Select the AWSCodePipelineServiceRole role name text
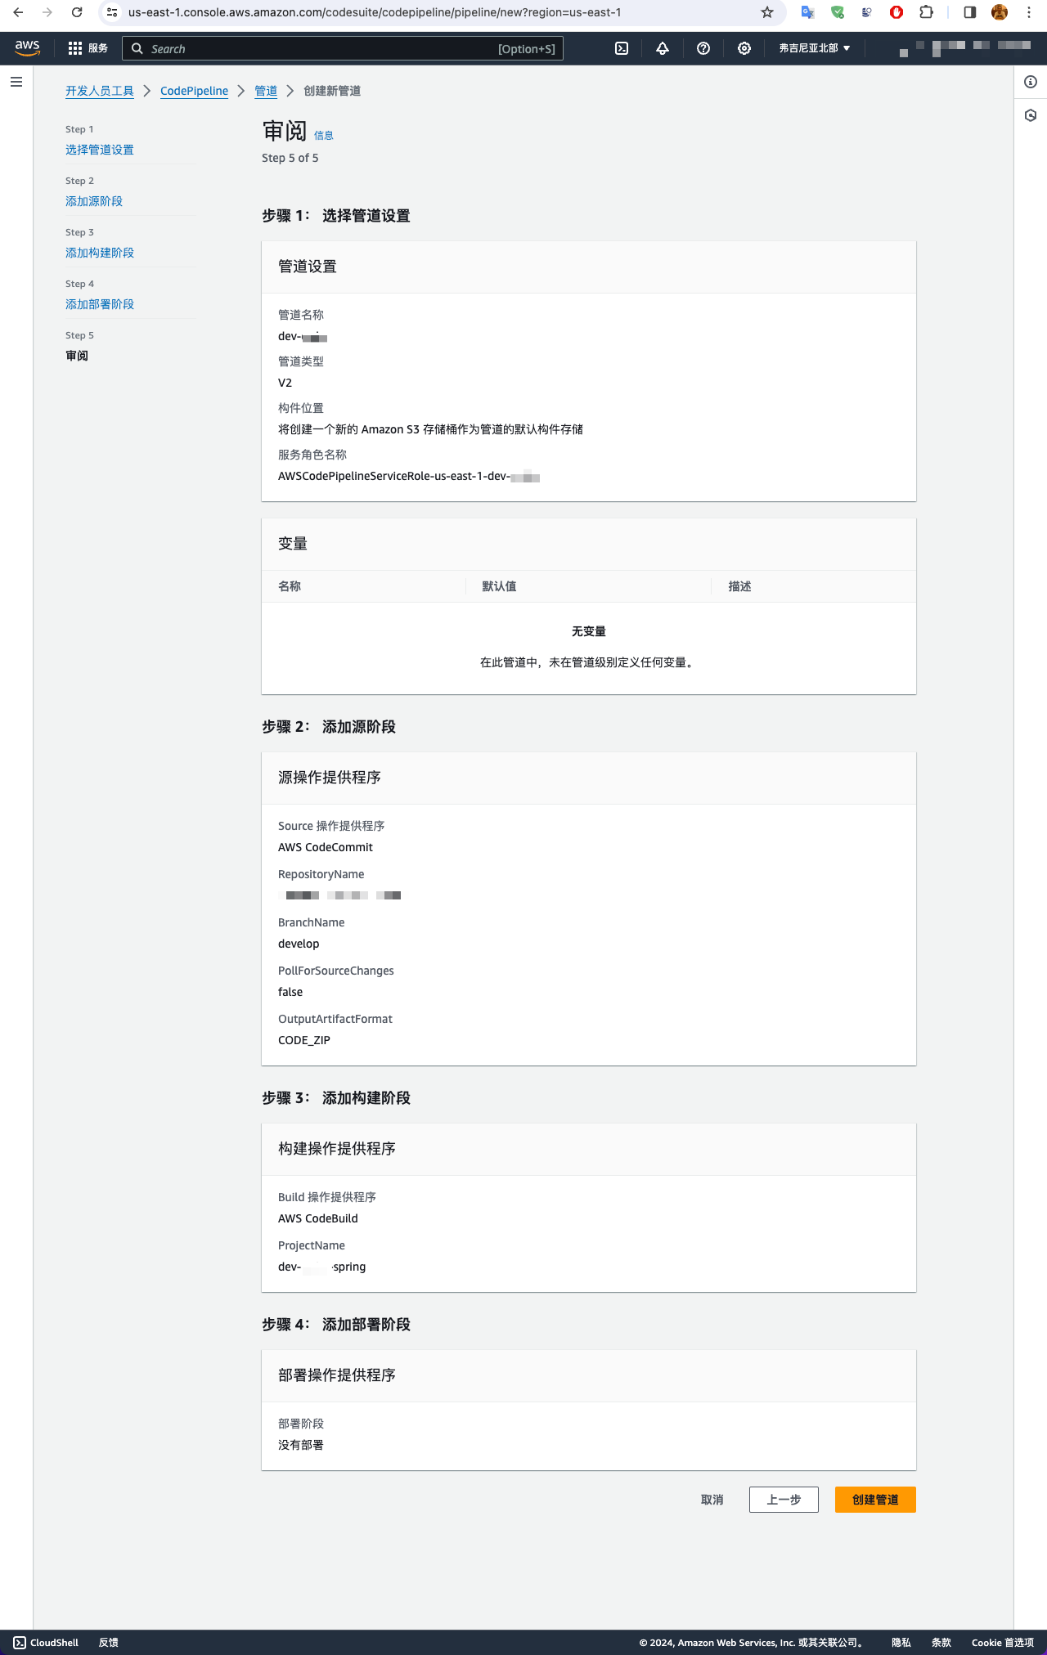The height and width of the screenshot is (1655, 1047). pos(409,476)
